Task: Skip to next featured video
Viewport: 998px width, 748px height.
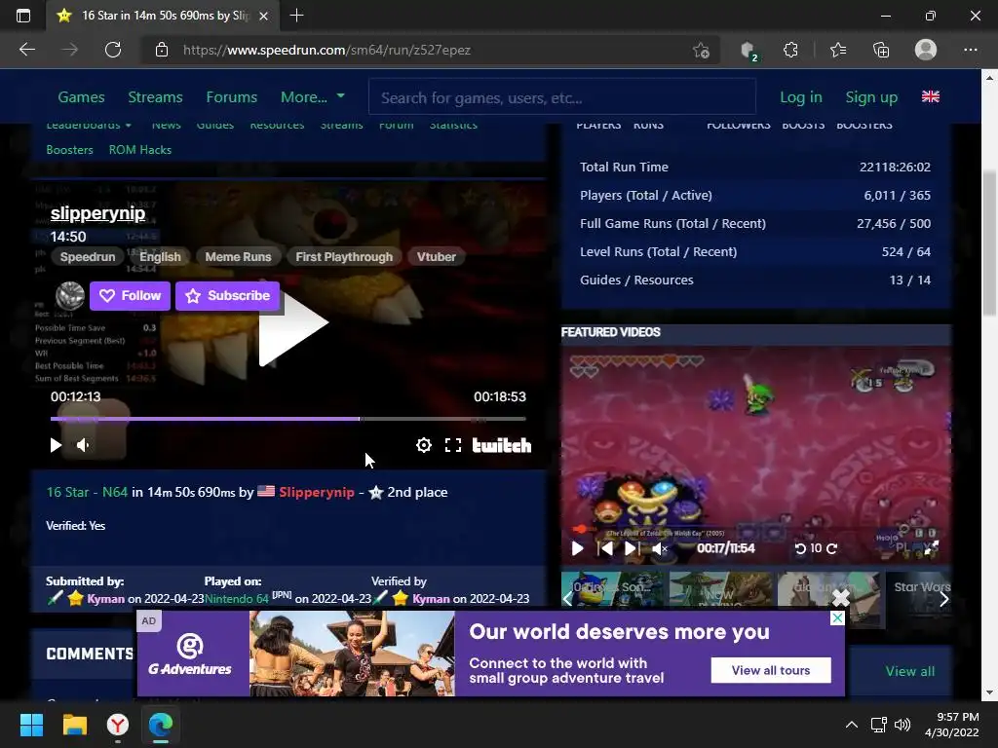Action: [x=632, y=548]
